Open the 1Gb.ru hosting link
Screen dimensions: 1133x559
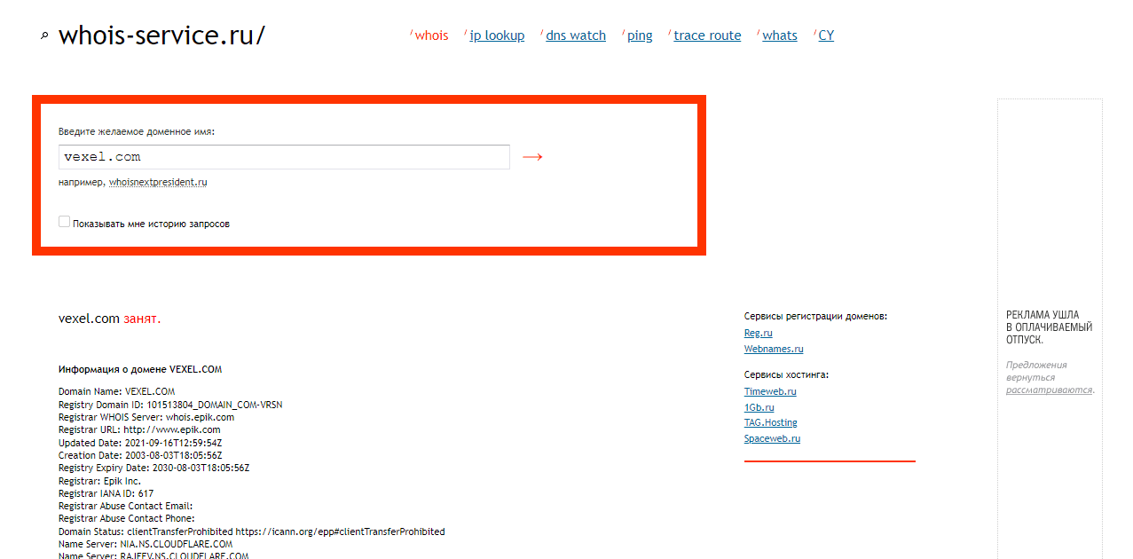point(759,407)
